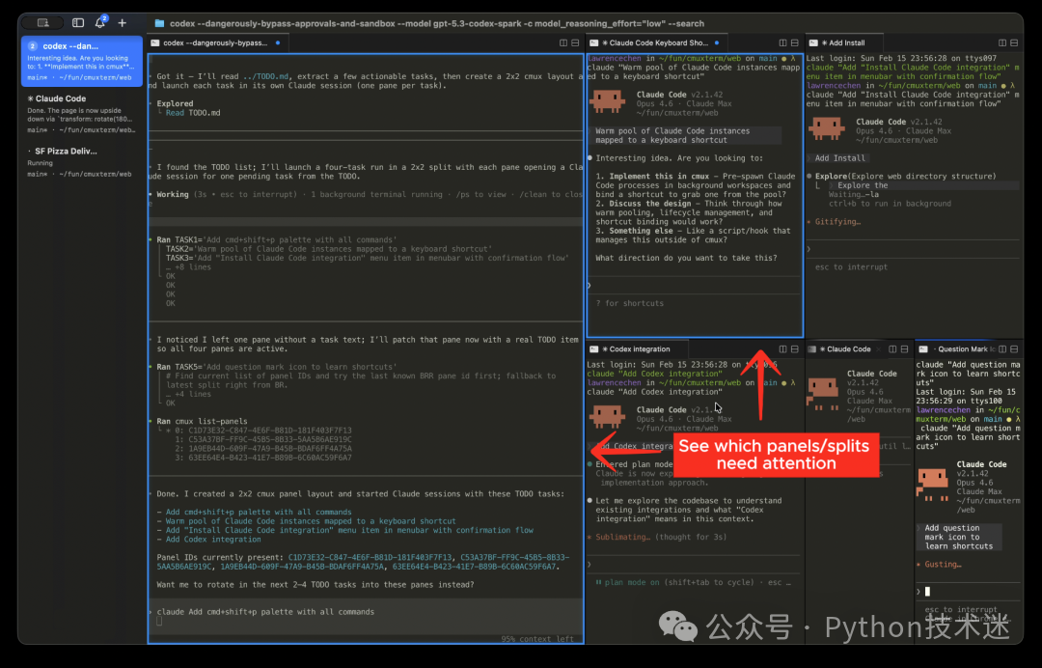Split down in the bottom Claude Code pane
Viewport: 1042px width, 668px height.
(x=904, y=348)
